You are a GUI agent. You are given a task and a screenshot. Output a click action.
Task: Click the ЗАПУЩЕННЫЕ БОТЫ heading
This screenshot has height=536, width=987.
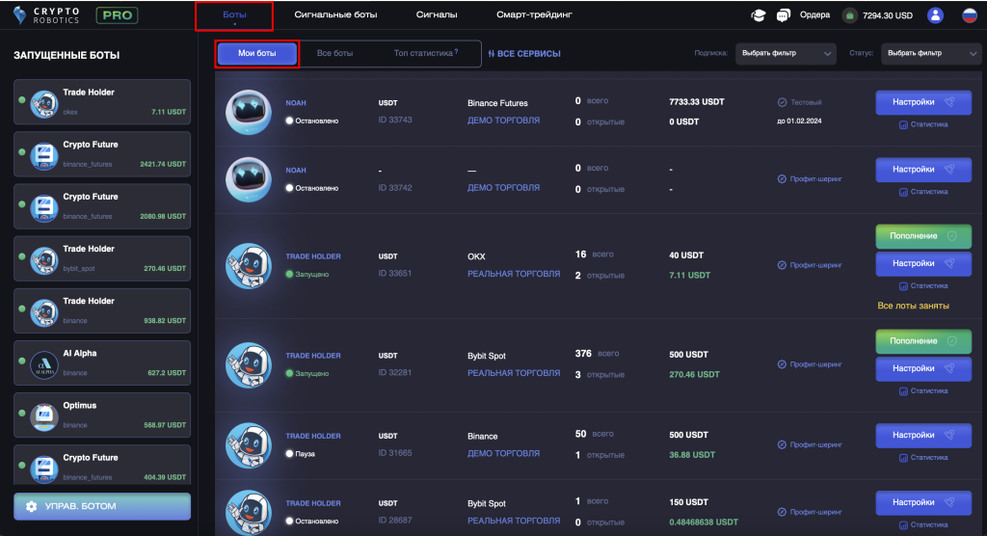tap(67, 55)
